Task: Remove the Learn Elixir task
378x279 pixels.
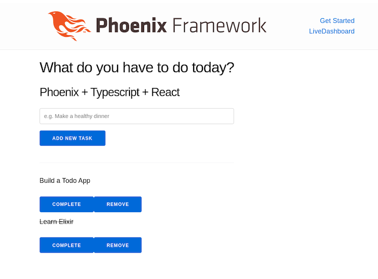Action: (x=118, y=245)
